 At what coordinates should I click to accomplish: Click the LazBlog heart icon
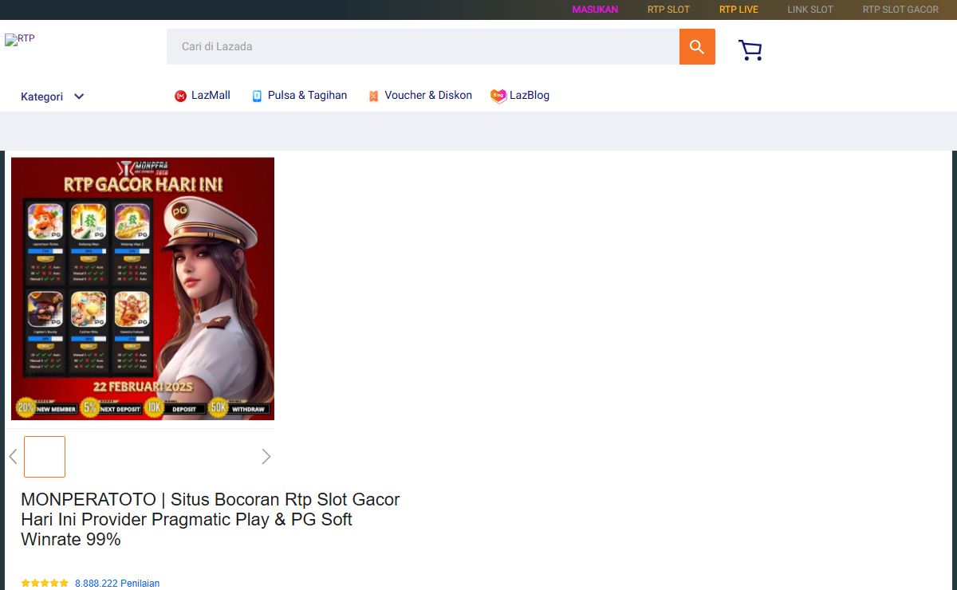tap(498, 96)
